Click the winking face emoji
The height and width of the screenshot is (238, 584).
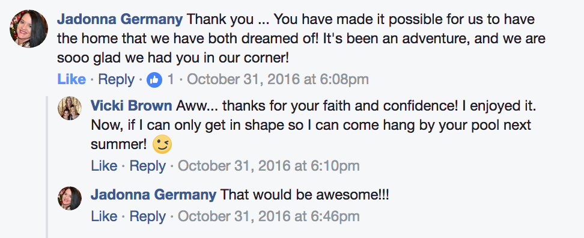162,144
